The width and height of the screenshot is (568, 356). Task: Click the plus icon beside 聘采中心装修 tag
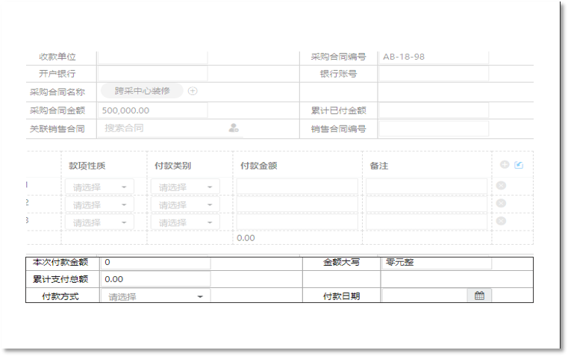tap(193, 91)
